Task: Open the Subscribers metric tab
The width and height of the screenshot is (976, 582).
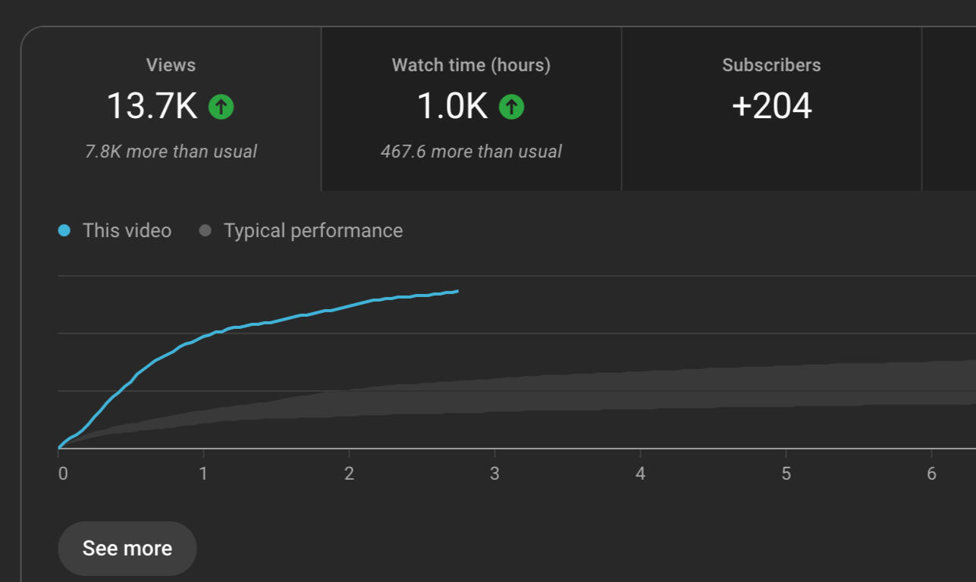Action: click(771, 108)
